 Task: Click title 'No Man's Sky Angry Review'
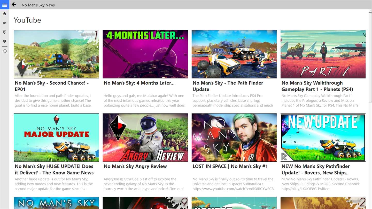(135, 166)
